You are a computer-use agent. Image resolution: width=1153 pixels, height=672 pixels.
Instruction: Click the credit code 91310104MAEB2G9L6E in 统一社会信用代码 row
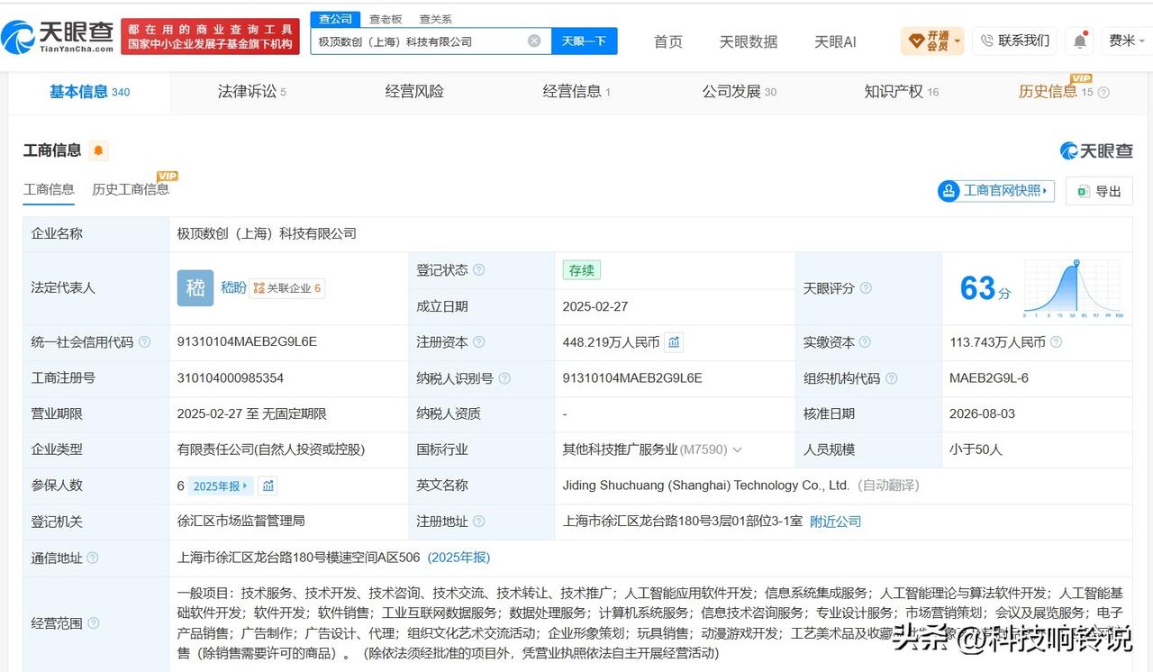247,342
